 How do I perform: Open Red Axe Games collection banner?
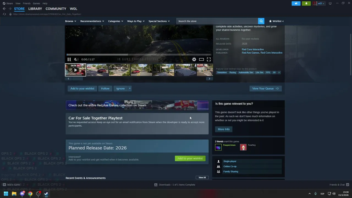[137, 105]
